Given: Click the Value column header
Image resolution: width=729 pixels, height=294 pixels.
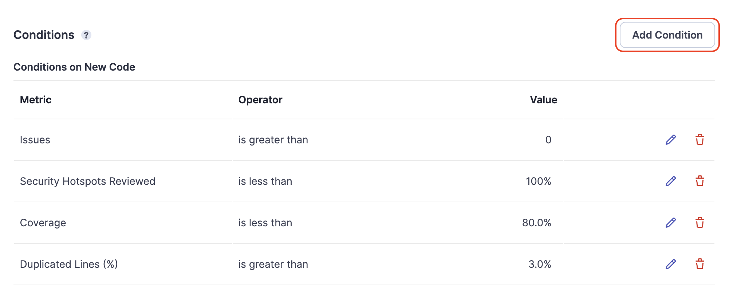Looking at the screenshot, I should tap(543, 100).
